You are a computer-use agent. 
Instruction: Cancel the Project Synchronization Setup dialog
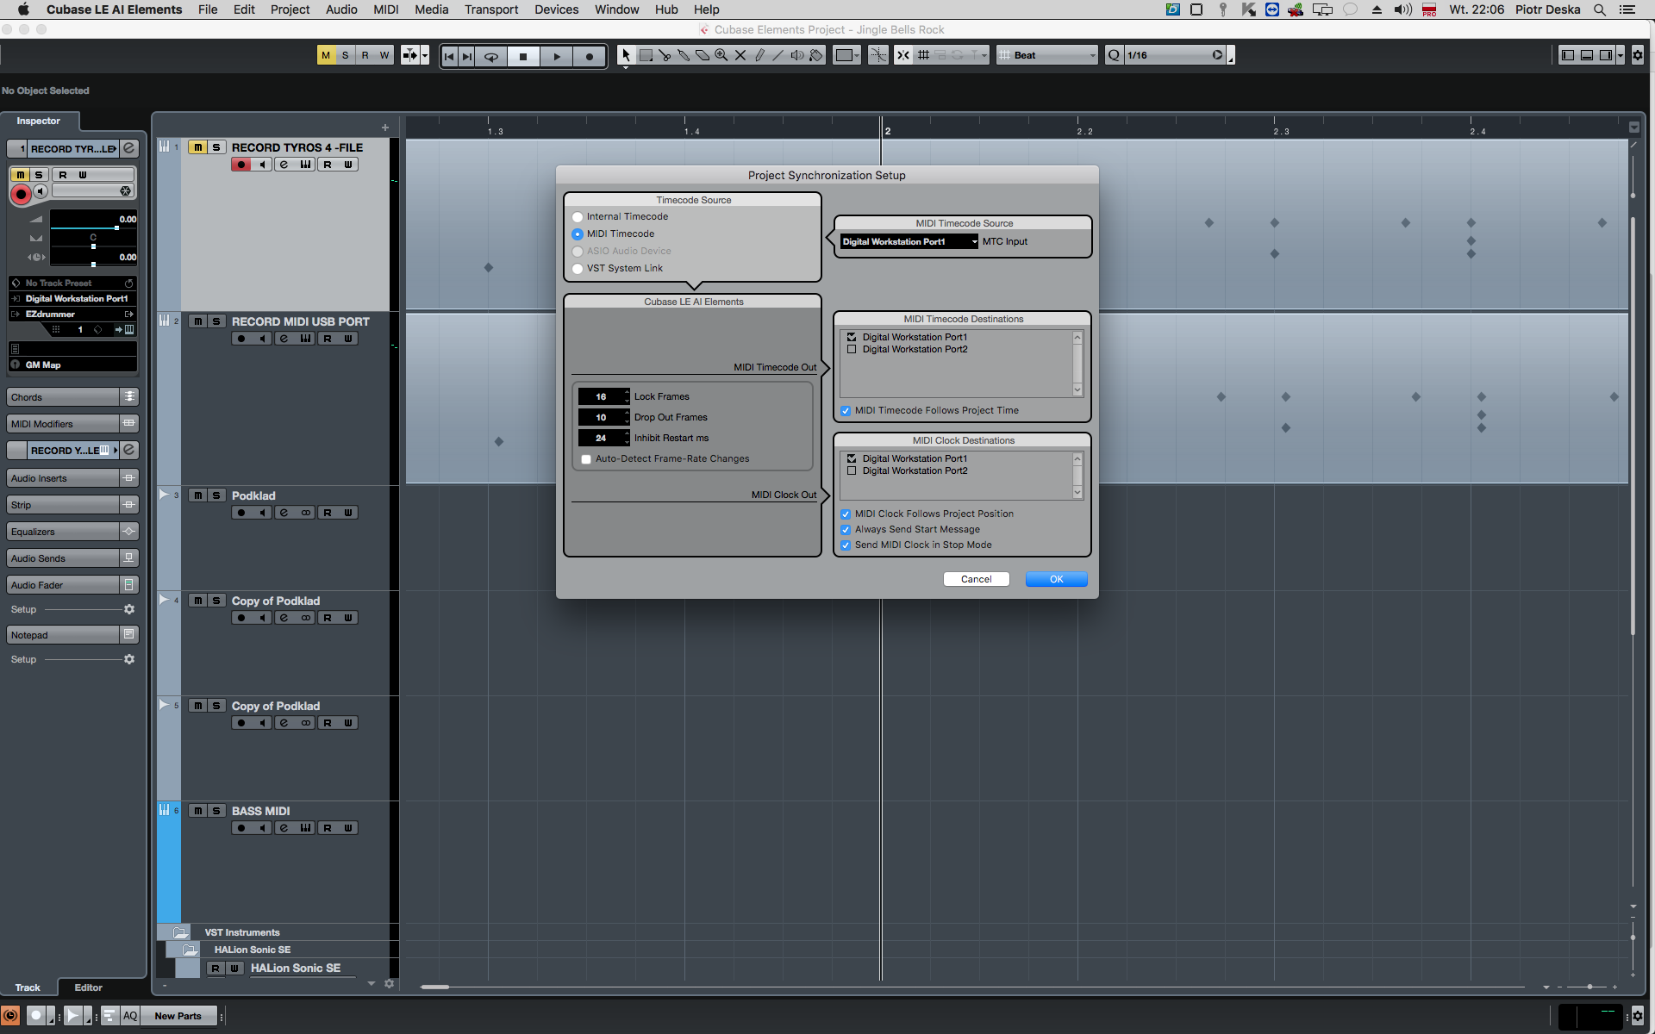click(976, 579)
